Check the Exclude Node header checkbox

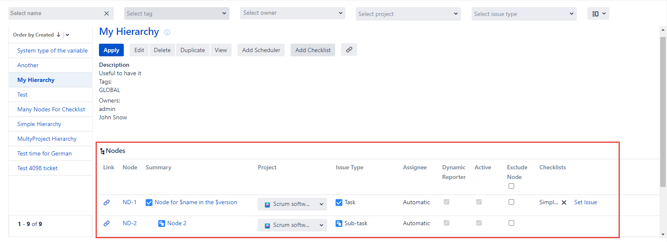click(x=511, y=186)
